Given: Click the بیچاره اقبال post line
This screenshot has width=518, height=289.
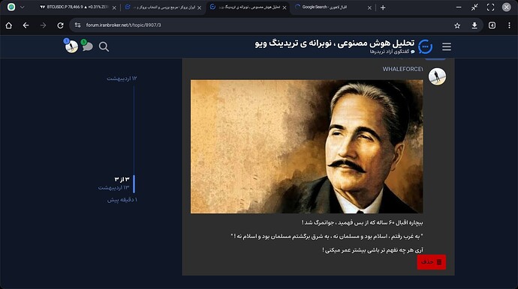Looking at the screenshot, I should [362, 223].
